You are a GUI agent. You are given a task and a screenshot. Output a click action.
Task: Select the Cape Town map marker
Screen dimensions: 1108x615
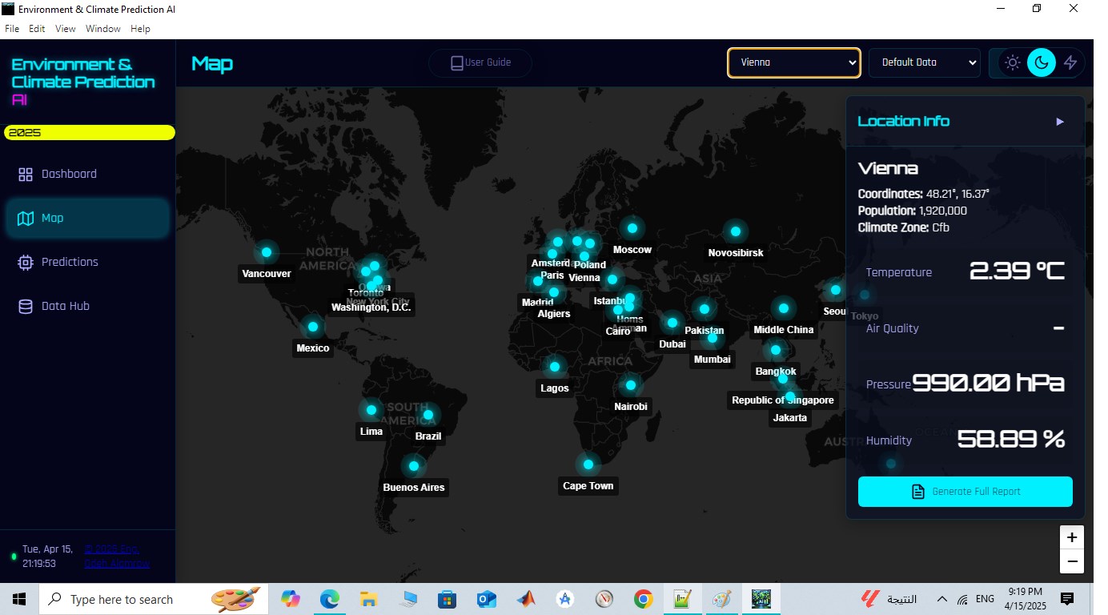click(x=588, y=464)
